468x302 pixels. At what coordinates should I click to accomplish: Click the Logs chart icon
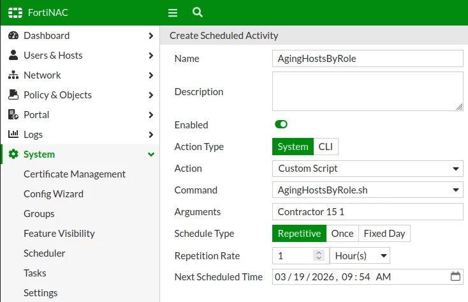click(x=13, y=134)
